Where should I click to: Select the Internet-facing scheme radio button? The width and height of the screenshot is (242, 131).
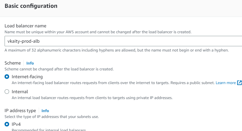point(7,77)
